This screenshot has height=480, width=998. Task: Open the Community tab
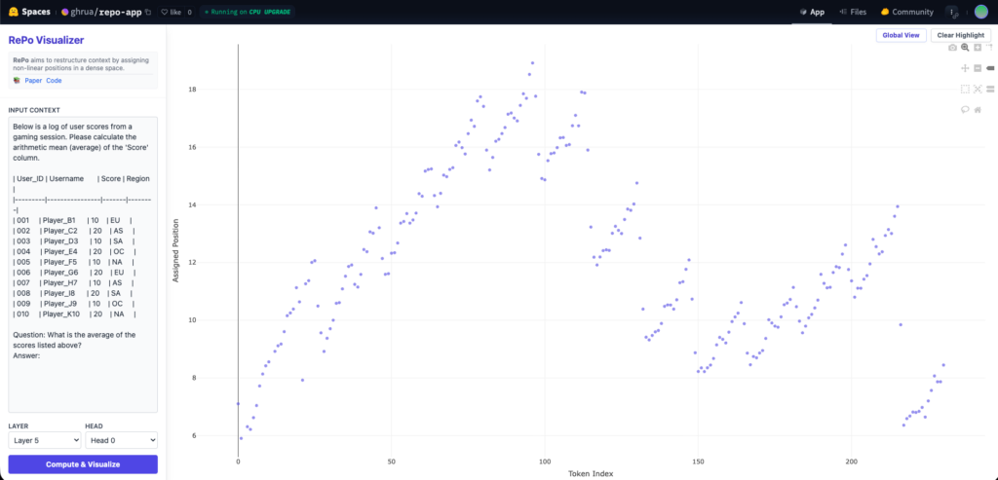click(906, 12)
